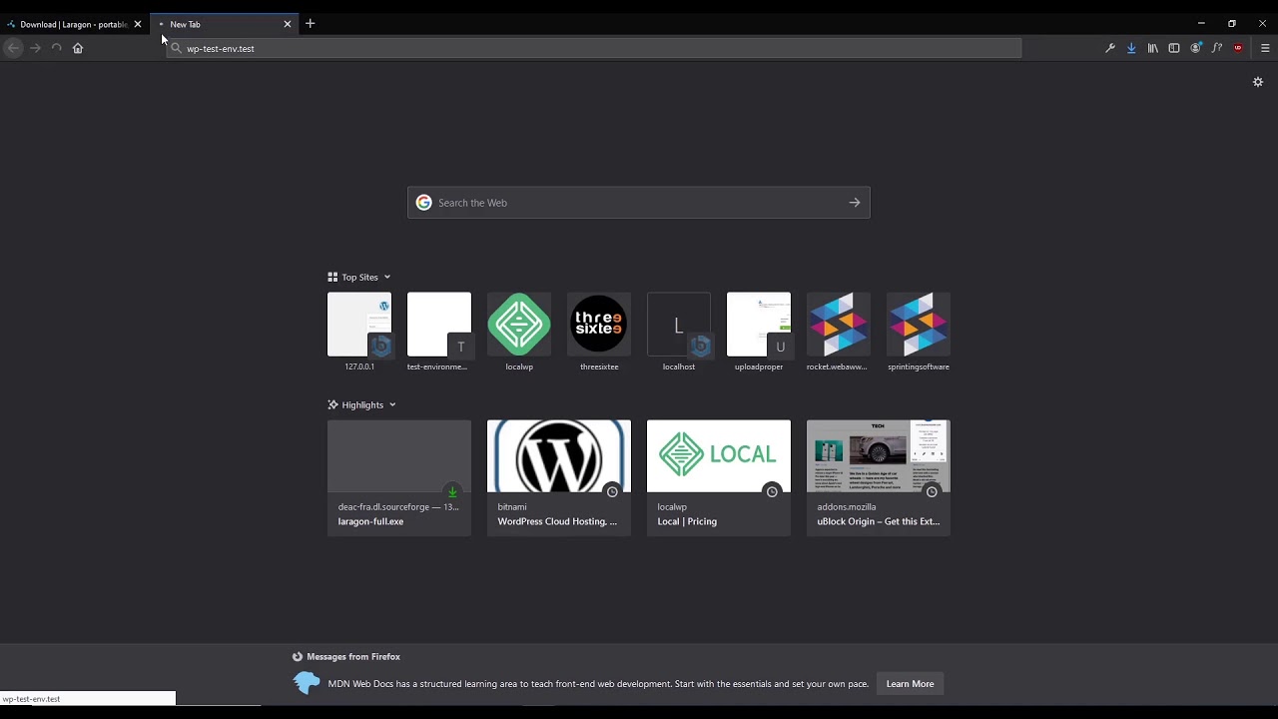Submit search with the arrow button

[x=855, y=203]
